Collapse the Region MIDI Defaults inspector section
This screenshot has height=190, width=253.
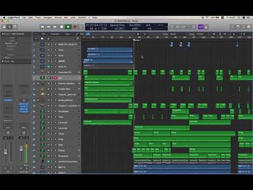click(x=3, y=34)
